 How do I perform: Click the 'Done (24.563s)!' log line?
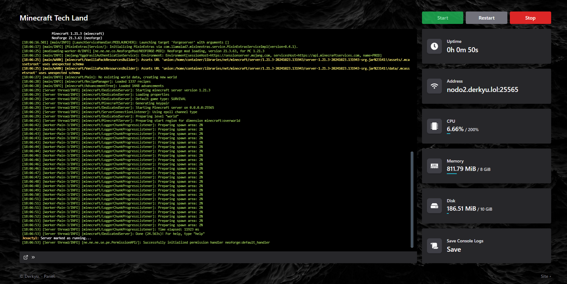[113, 234]
